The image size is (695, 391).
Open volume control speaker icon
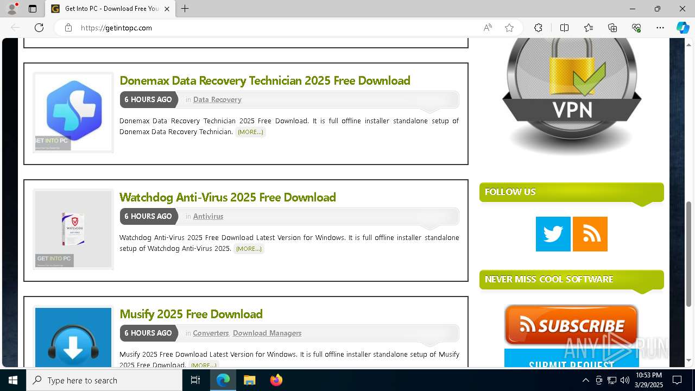click(624, 380)
